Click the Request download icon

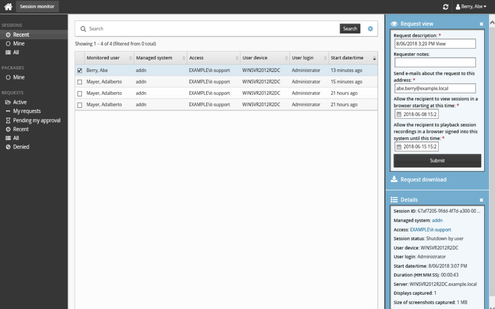coord(394,180)
